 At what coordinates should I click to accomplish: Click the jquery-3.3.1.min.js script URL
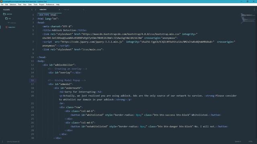(x=92, y=42)
